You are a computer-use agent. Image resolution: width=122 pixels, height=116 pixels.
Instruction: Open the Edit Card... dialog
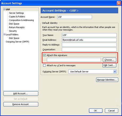(109, 65)
